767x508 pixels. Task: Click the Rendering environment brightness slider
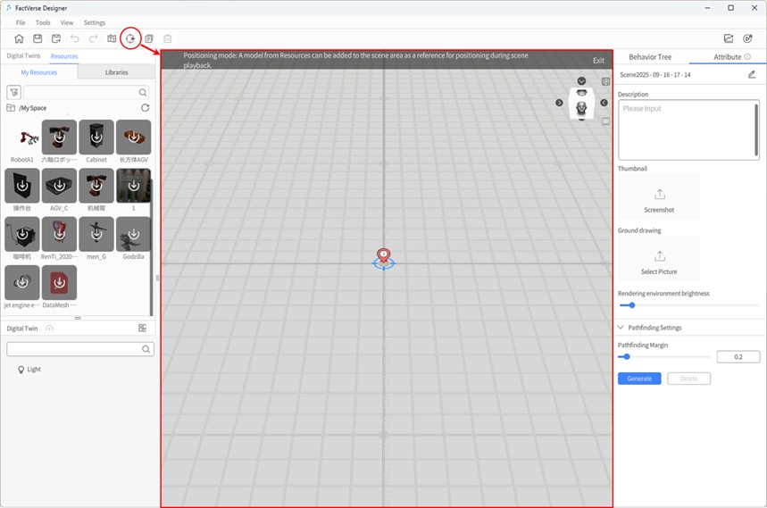pyautogui.click(x=688, y=305)
